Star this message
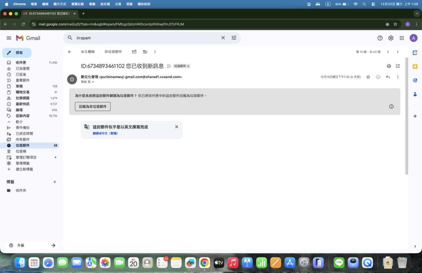422x273 pixels. click(x=368, y=77)
